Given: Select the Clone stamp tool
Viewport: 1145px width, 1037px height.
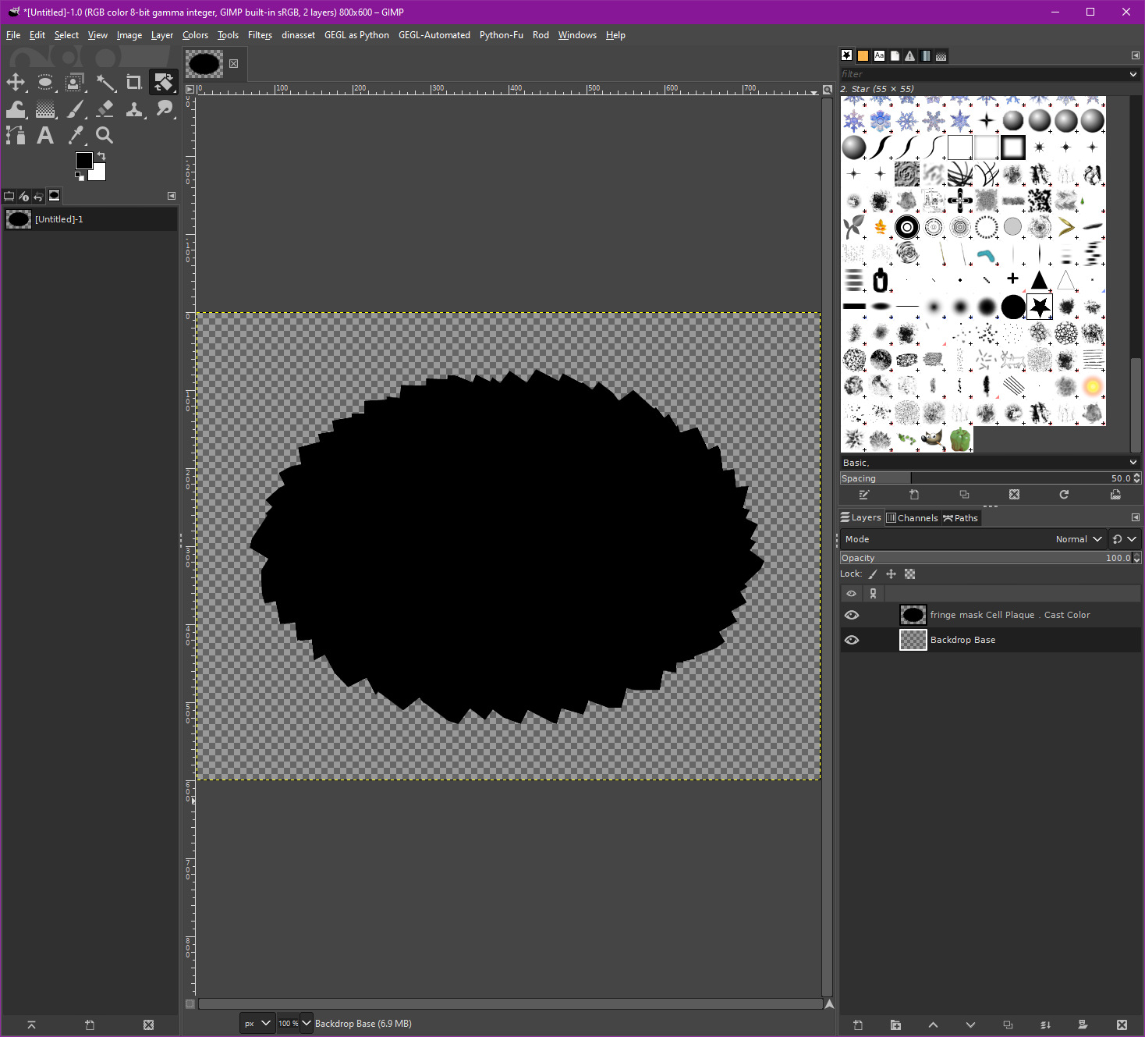Looking at the screenshot, I should [x=134, y=109].
